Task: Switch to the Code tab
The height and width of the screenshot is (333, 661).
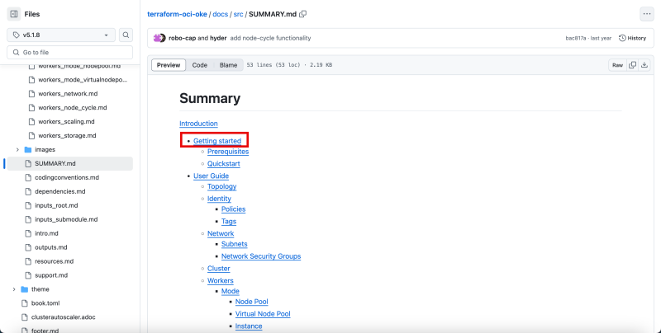Action: 200,65
